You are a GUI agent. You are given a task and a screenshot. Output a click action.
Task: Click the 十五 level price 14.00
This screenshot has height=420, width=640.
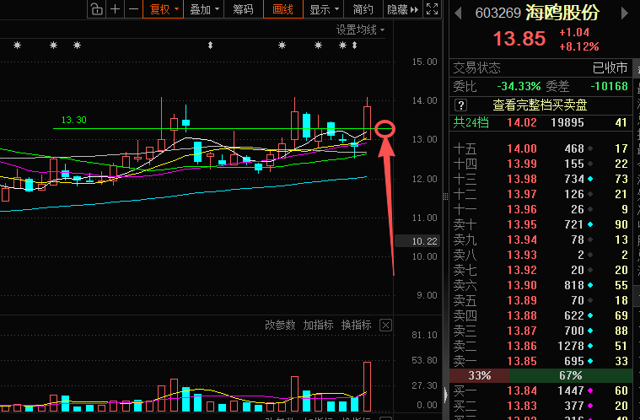click(522, 148)
